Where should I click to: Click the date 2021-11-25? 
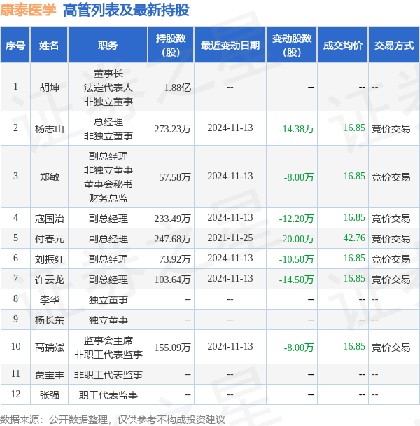pyautogui.click(x=230, y=238)
